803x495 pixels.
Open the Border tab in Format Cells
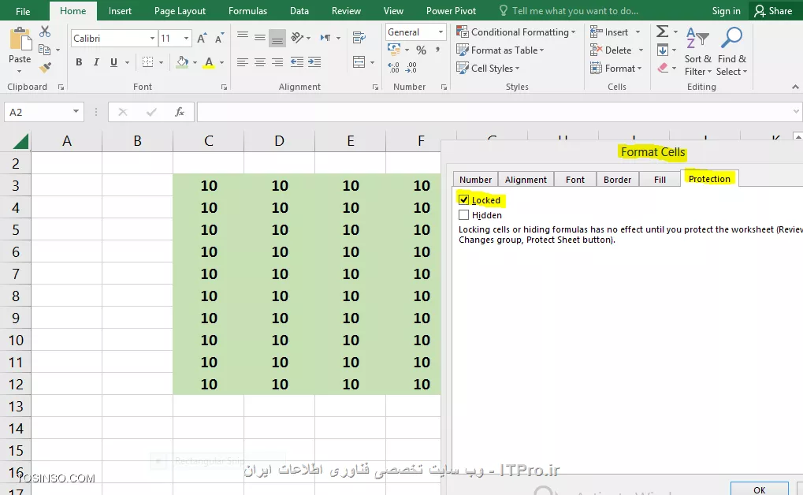[617, 180]
